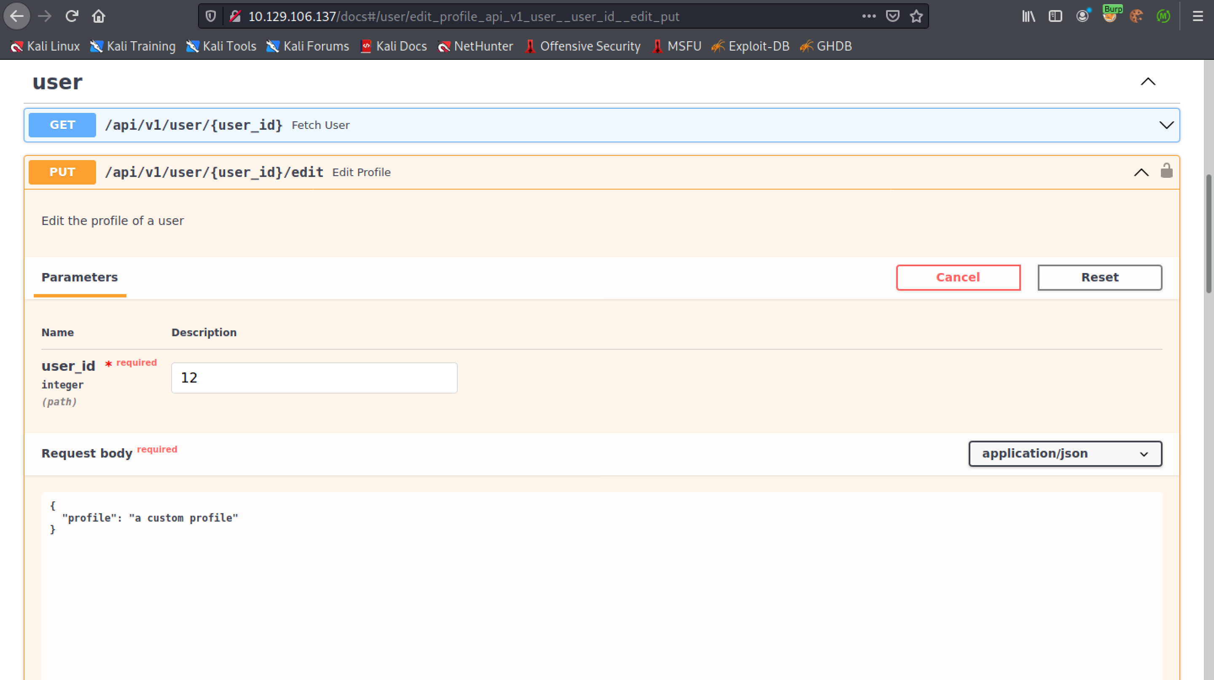Screen dimensions: 1214x680
Task: Open the GHDB bookmark
Action: pos(826,46)
